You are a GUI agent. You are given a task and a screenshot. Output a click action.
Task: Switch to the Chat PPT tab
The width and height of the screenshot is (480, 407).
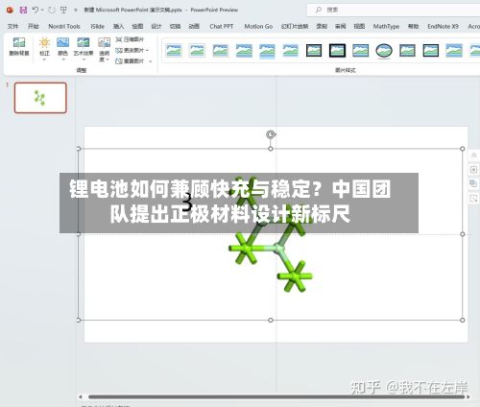pyautogui.click(x=222, y=26)
